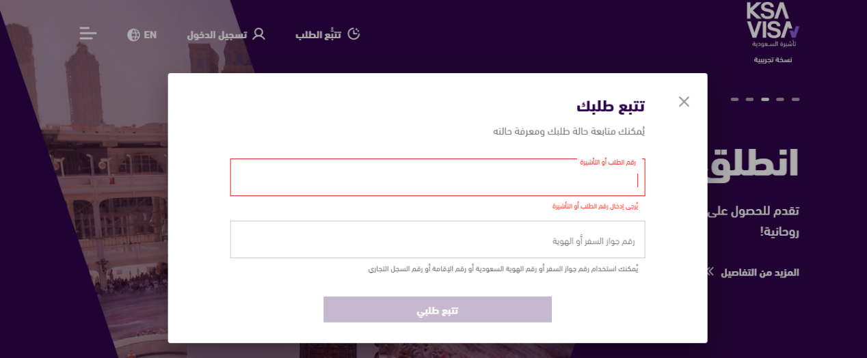Focus the رقم الطلب أو التأشيرة field

coord(438,179)
